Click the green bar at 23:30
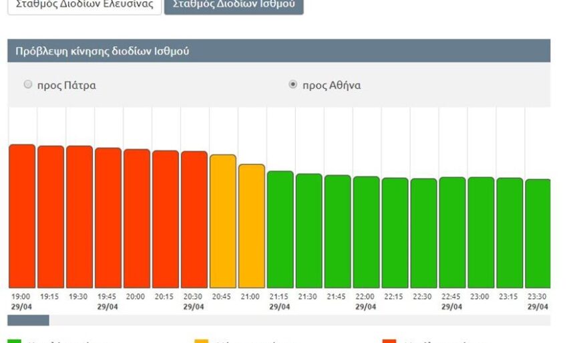The image size is (571, 343). point(538,233)
